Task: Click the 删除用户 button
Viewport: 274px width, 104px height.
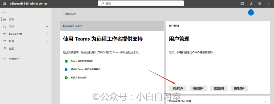Action: pos(239,89)
